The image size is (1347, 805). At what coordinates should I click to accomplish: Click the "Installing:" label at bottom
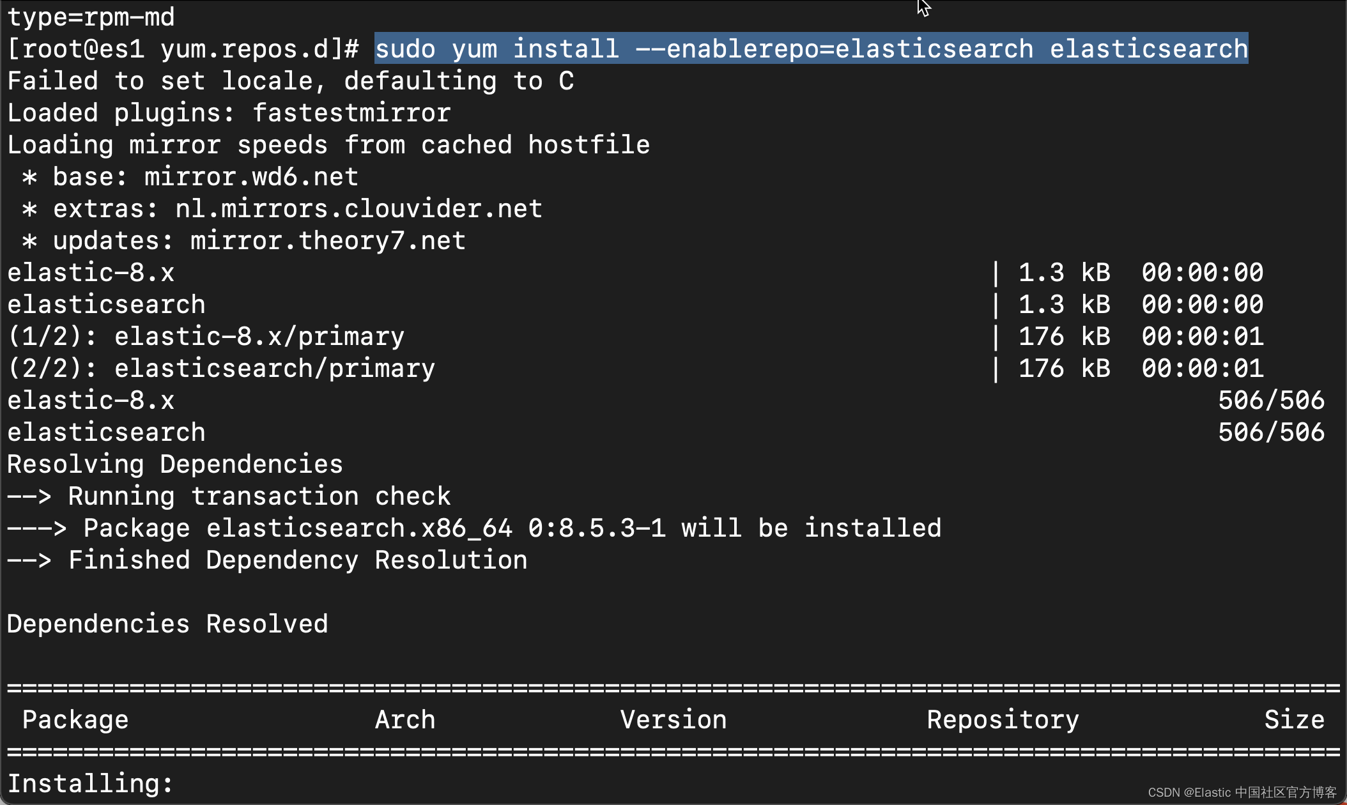point(90,784)
